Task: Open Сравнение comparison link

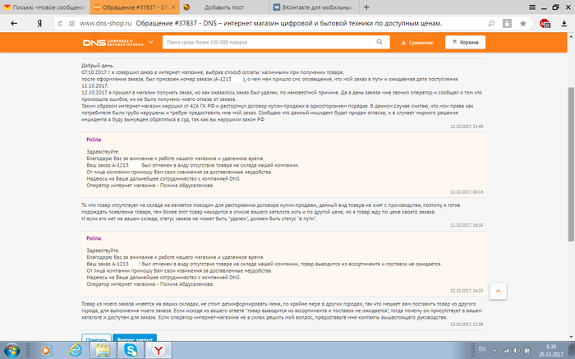Action: [417, 43]
